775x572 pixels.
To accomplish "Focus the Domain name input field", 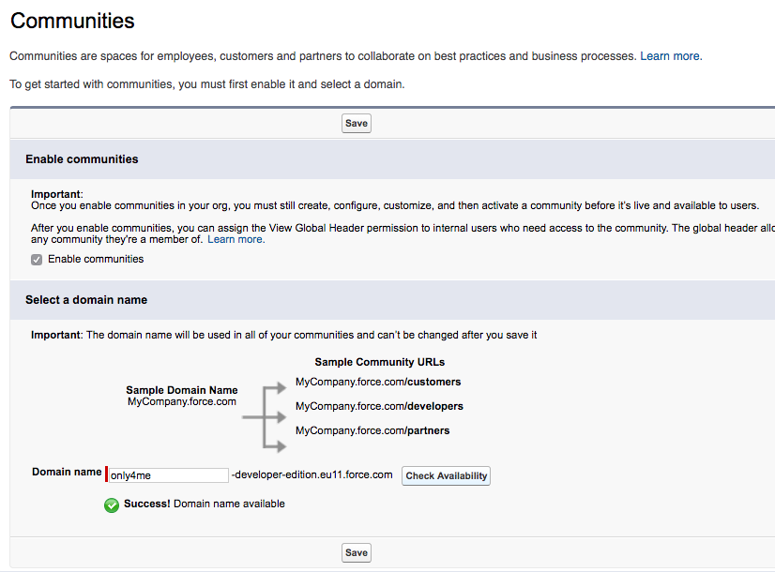I will (168, 475).
